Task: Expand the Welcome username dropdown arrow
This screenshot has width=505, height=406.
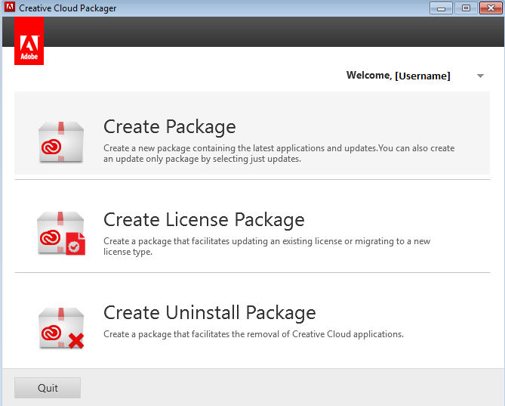Action: tap(480, 76)
